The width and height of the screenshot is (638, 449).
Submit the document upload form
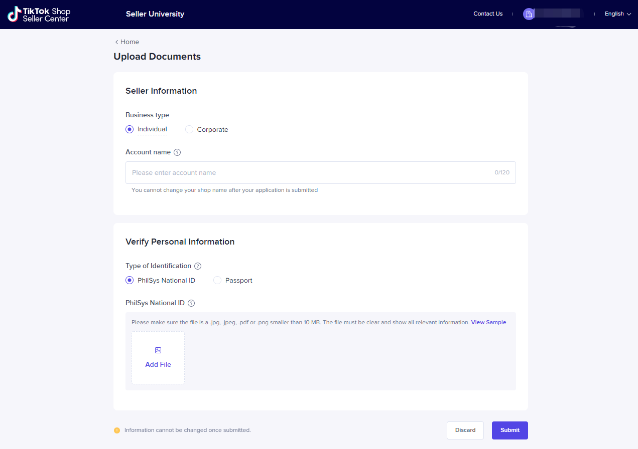[x=509, y=430]
